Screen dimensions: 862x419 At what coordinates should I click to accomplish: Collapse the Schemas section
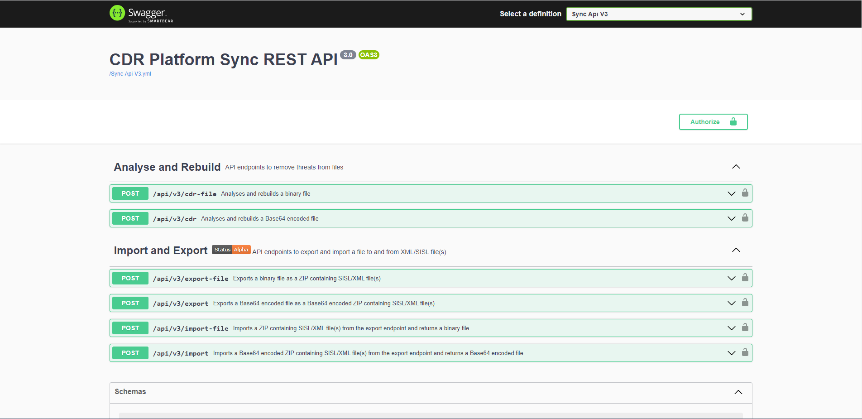point(738,392)
